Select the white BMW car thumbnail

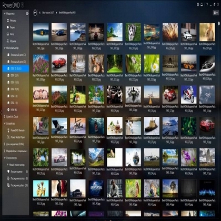coord(188,32)
